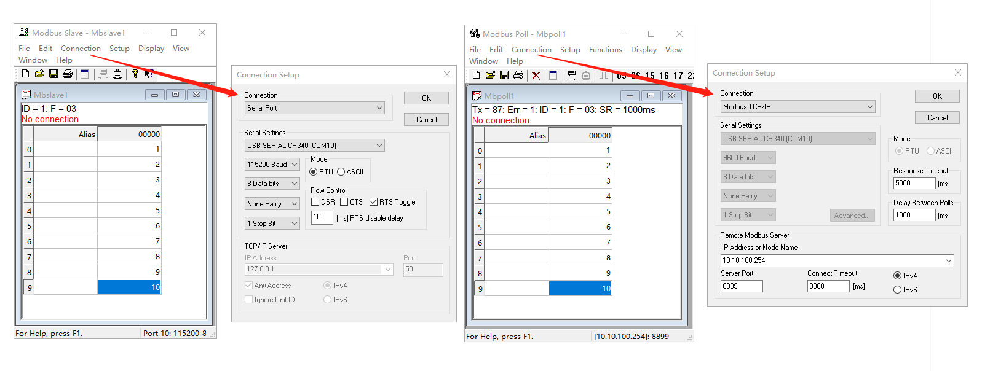Open Connection menu in Modbus Slave

pyautogui.click(x=81, y=49)
